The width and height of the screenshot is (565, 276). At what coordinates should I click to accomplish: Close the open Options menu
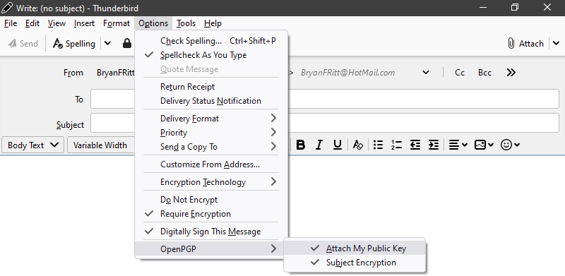tap(153, 23)
